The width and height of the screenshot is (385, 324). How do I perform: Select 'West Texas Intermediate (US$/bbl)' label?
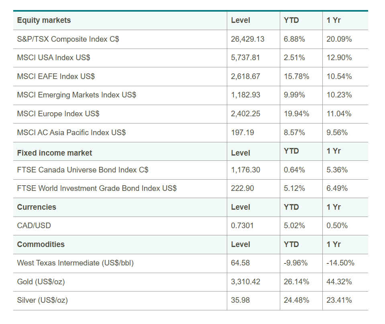[75, 263]
